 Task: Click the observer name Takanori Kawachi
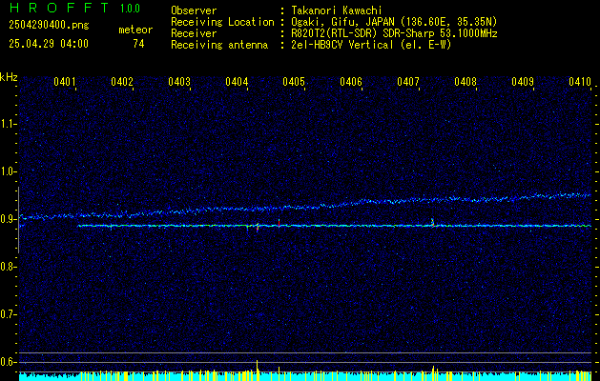point(336,10)
